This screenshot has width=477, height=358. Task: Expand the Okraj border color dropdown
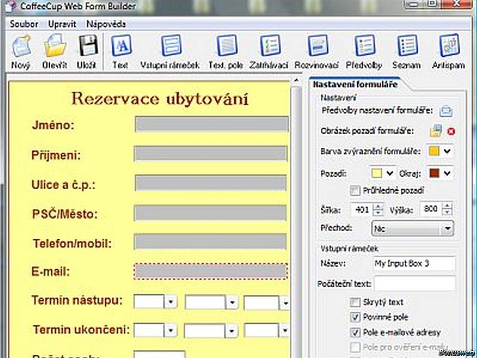(448, 173)
